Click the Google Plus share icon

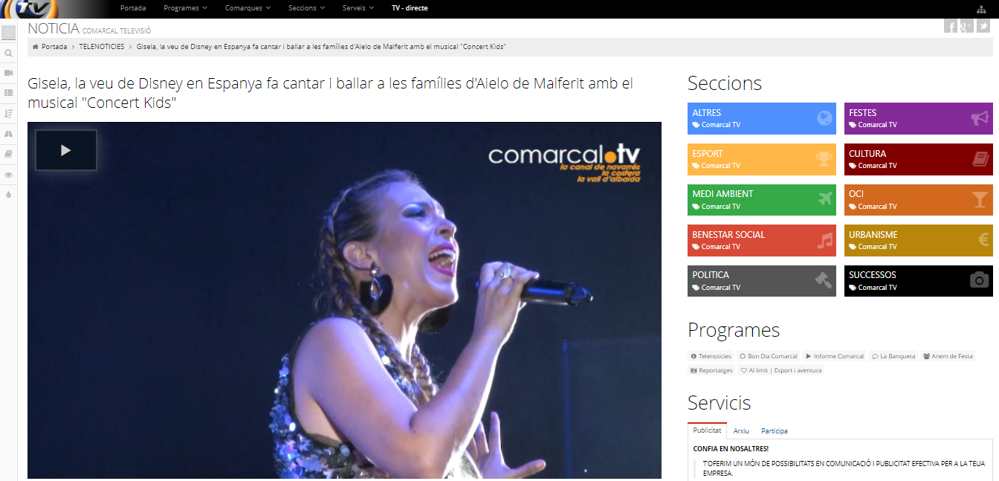point(966,27)
